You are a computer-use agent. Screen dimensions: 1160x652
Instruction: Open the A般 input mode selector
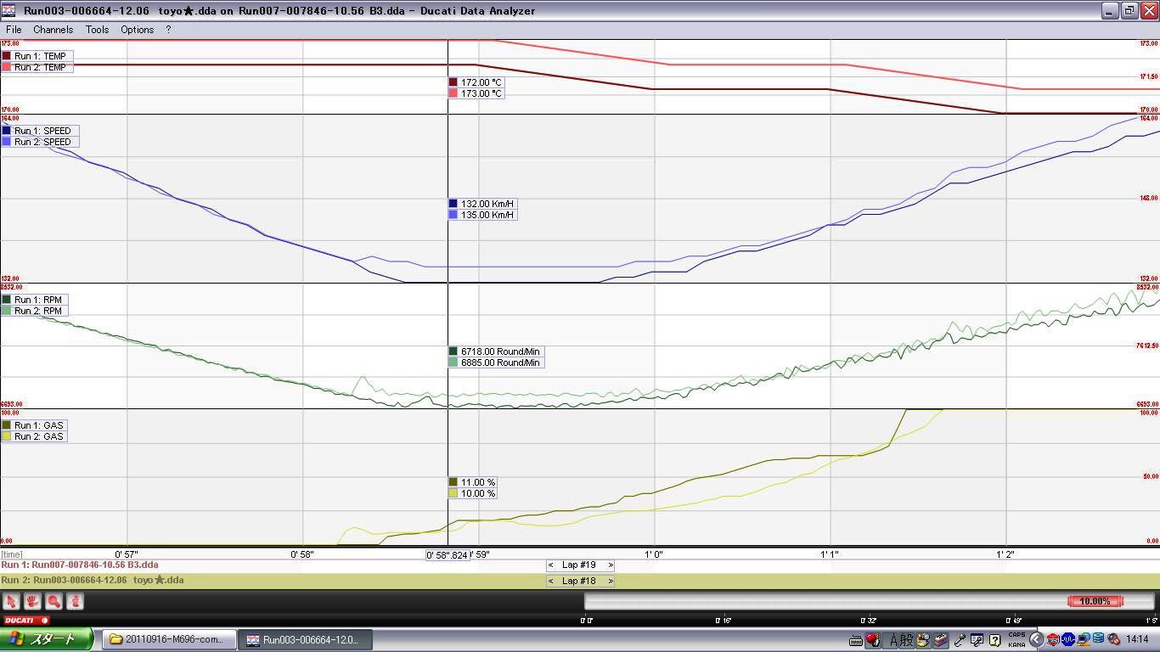point(901,640)
